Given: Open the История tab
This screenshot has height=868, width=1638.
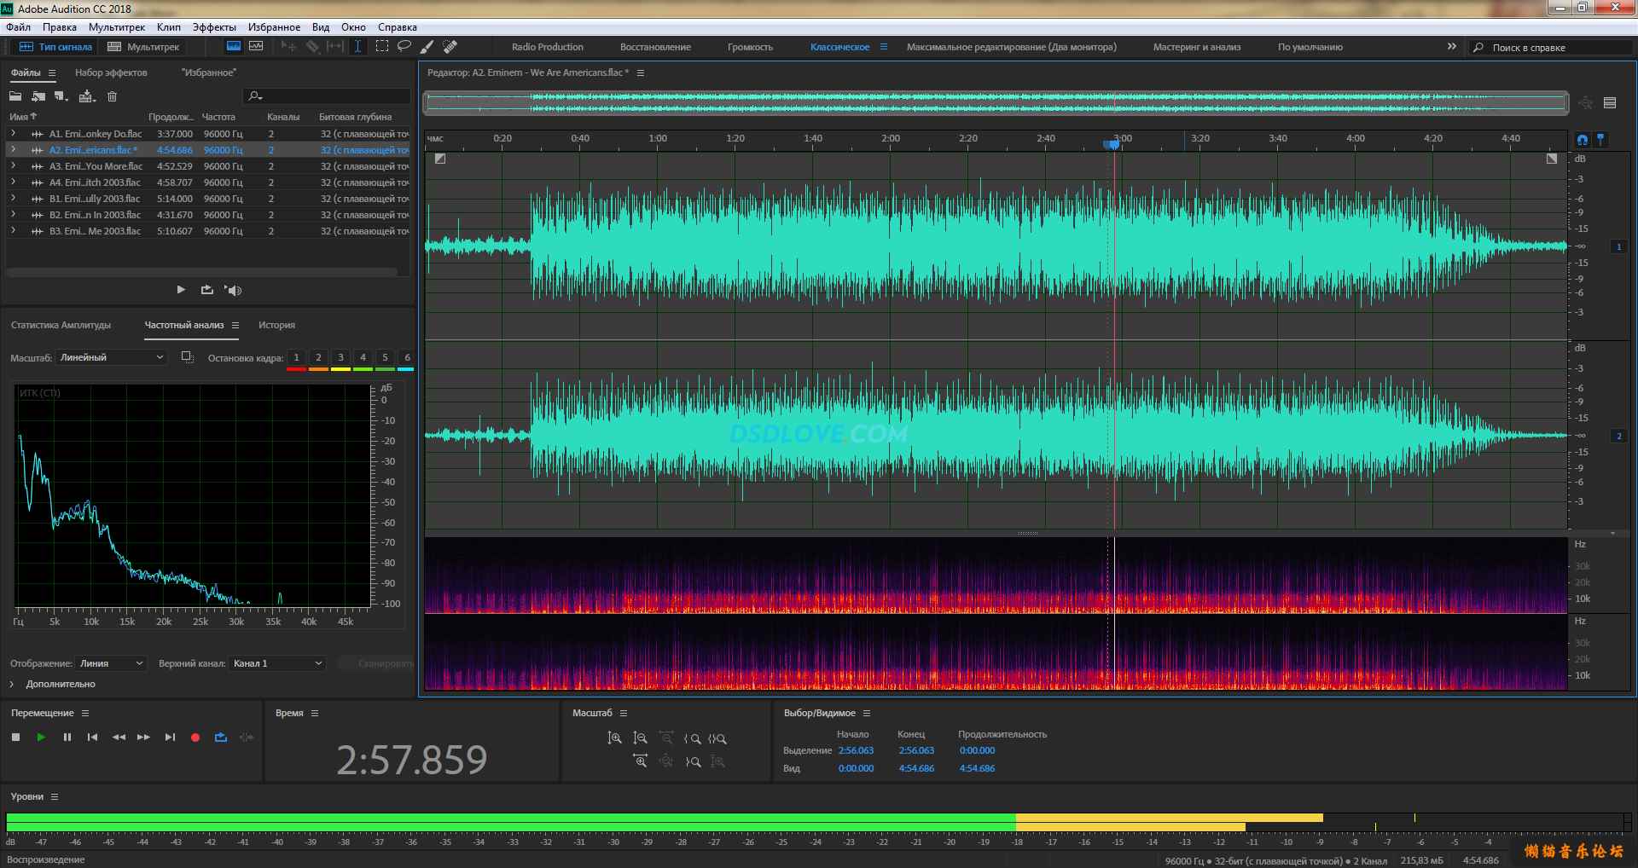Looking at the screenshot, I should coord(276,325).
